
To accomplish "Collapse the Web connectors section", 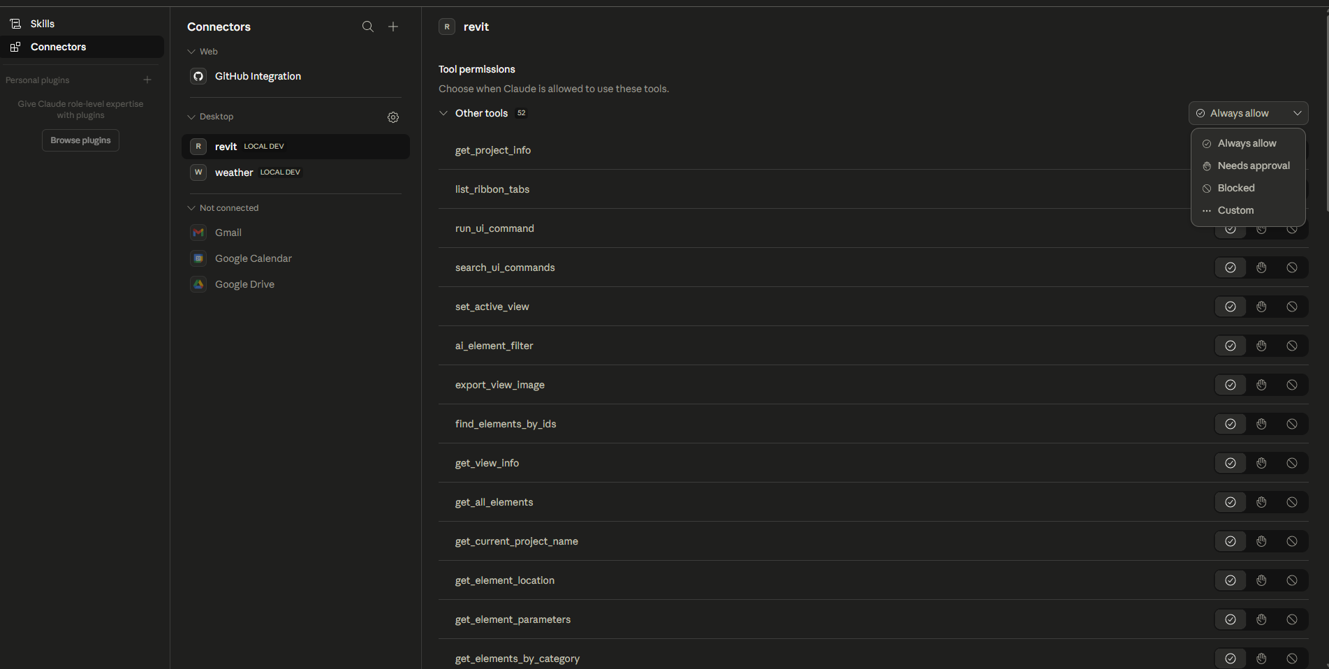I will coord(190,51).
